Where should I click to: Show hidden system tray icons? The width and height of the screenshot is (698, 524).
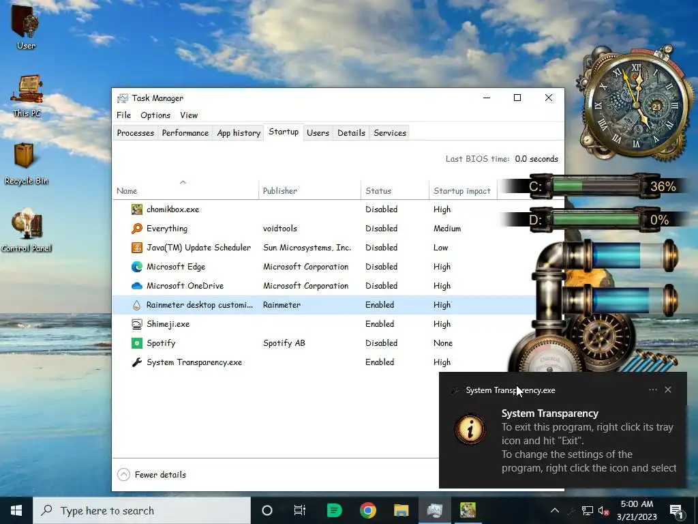pyautogui.click(x=555, y=510)
